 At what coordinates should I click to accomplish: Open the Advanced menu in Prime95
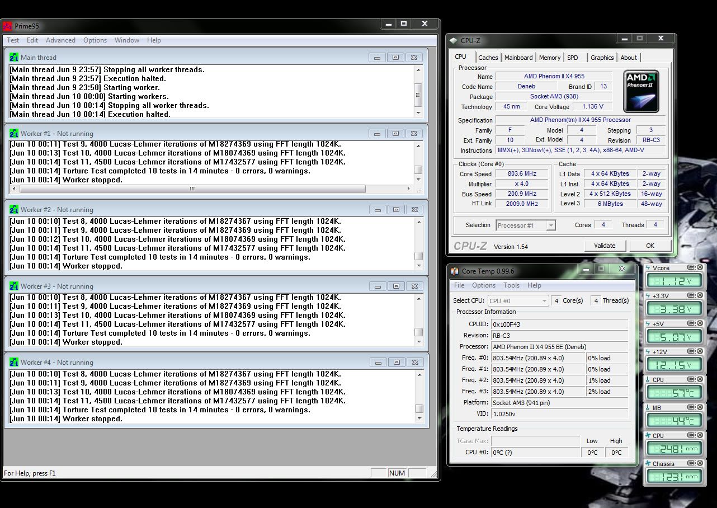(60, 40)
